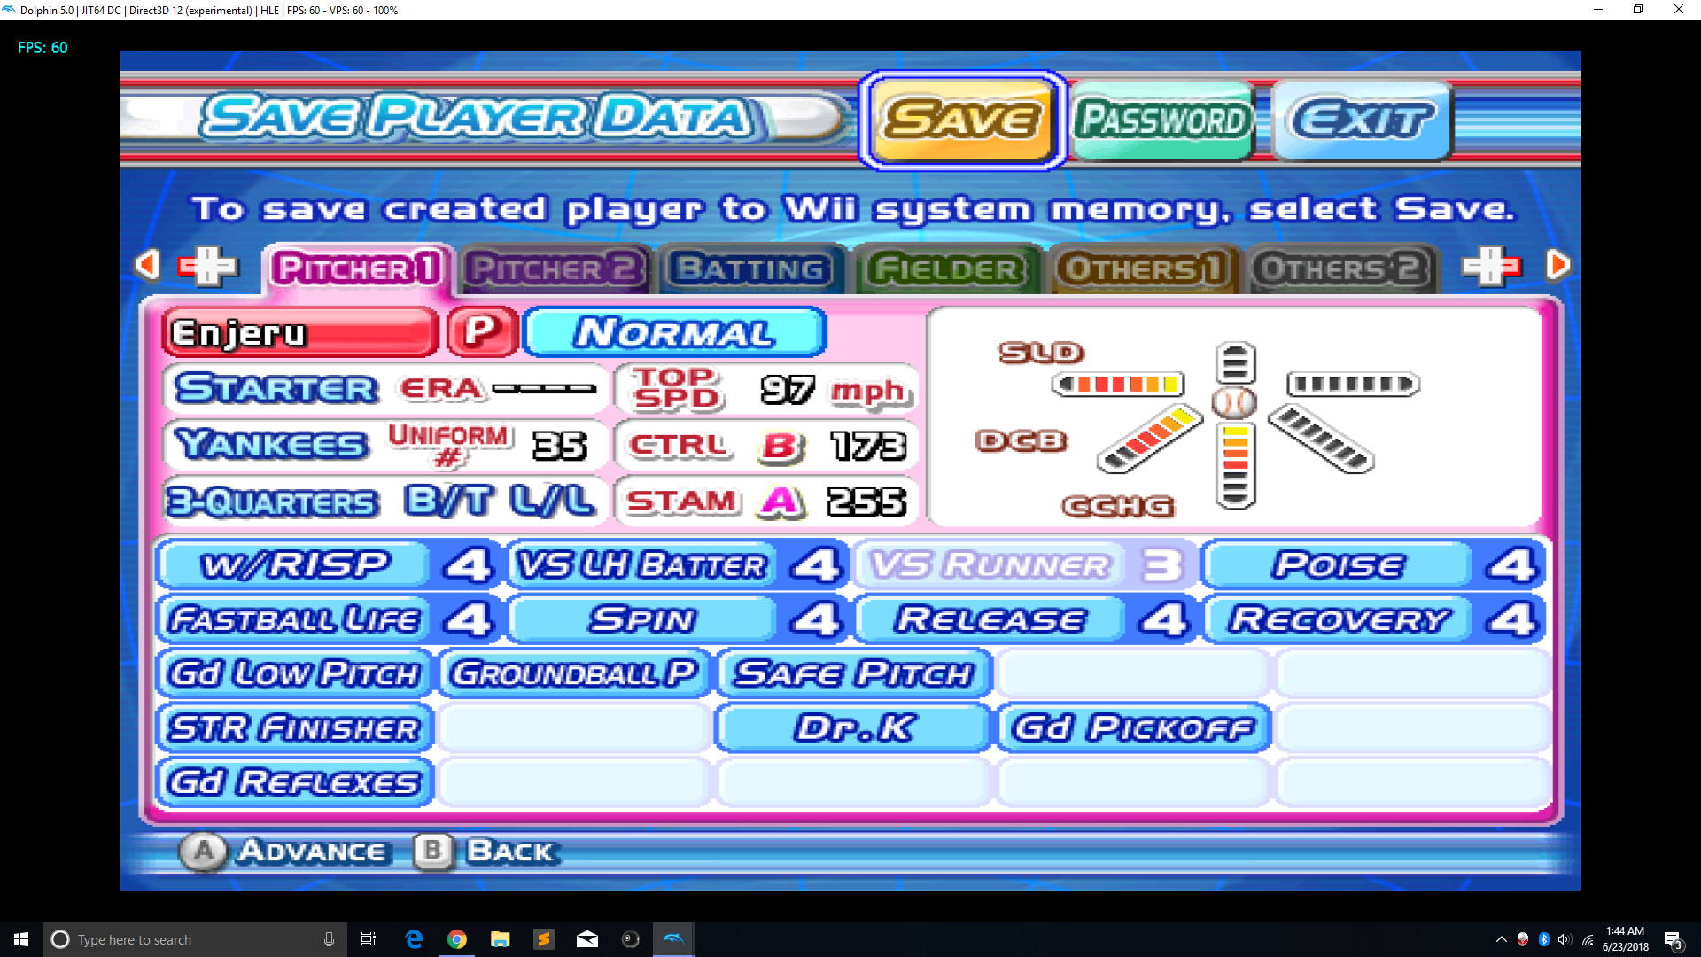Open the volume control in system tray

(x=1565, y=939)
